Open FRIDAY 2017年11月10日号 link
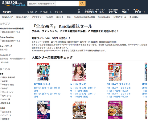The image size is (148, 121). point(118,95)
